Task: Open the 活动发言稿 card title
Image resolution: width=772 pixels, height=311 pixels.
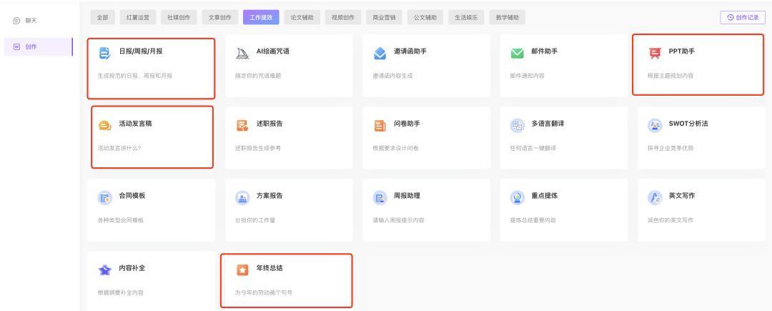Action: pos(135,124)
